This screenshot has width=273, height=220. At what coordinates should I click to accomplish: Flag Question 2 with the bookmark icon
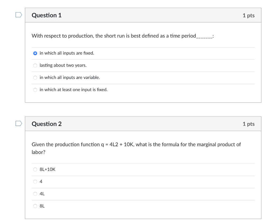pos(19,124)
